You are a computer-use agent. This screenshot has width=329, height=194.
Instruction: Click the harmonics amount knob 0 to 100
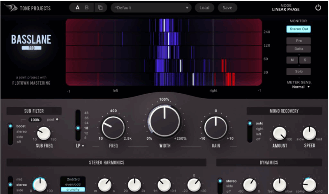point(40,185)
